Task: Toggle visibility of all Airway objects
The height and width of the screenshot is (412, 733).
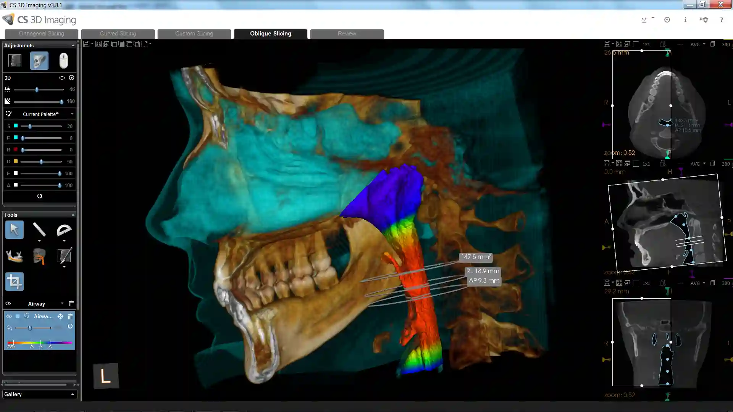Action: coord(8,304)
